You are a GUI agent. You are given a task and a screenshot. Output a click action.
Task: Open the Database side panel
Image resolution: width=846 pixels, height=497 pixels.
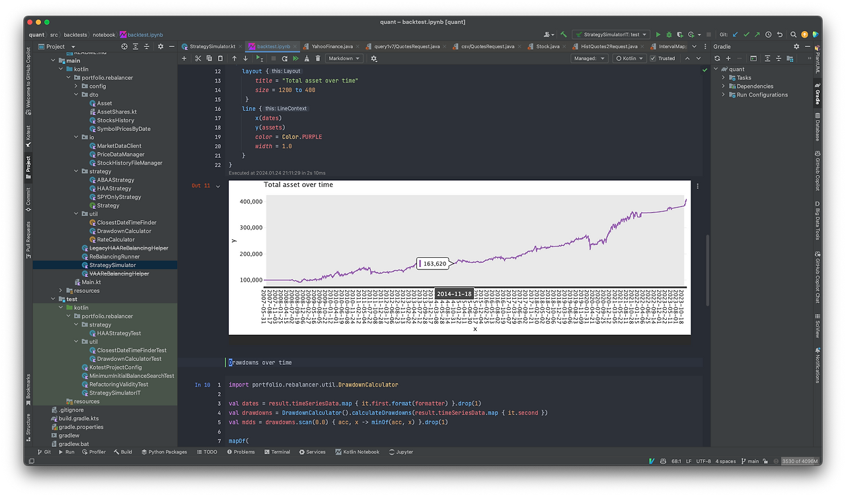tap(817, 126)
